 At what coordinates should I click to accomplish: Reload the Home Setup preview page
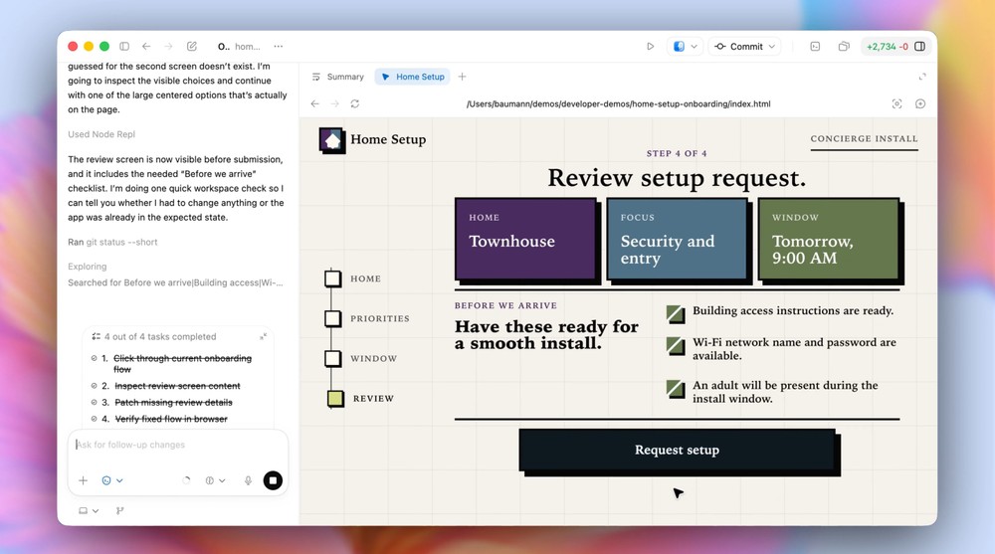(354, 103)
